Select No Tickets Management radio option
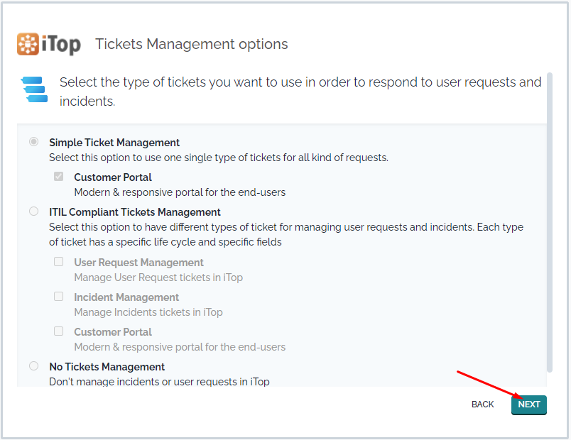 [x=33, y=365]
